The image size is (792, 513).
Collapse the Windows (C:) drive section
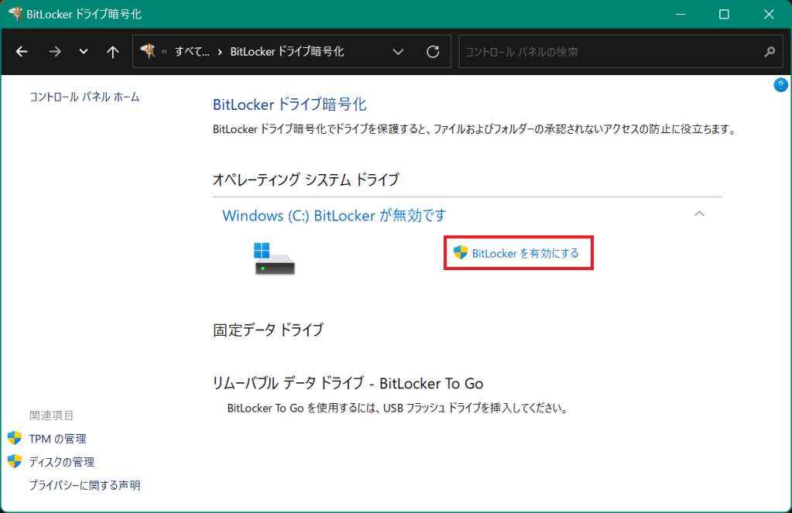point(699,214)
